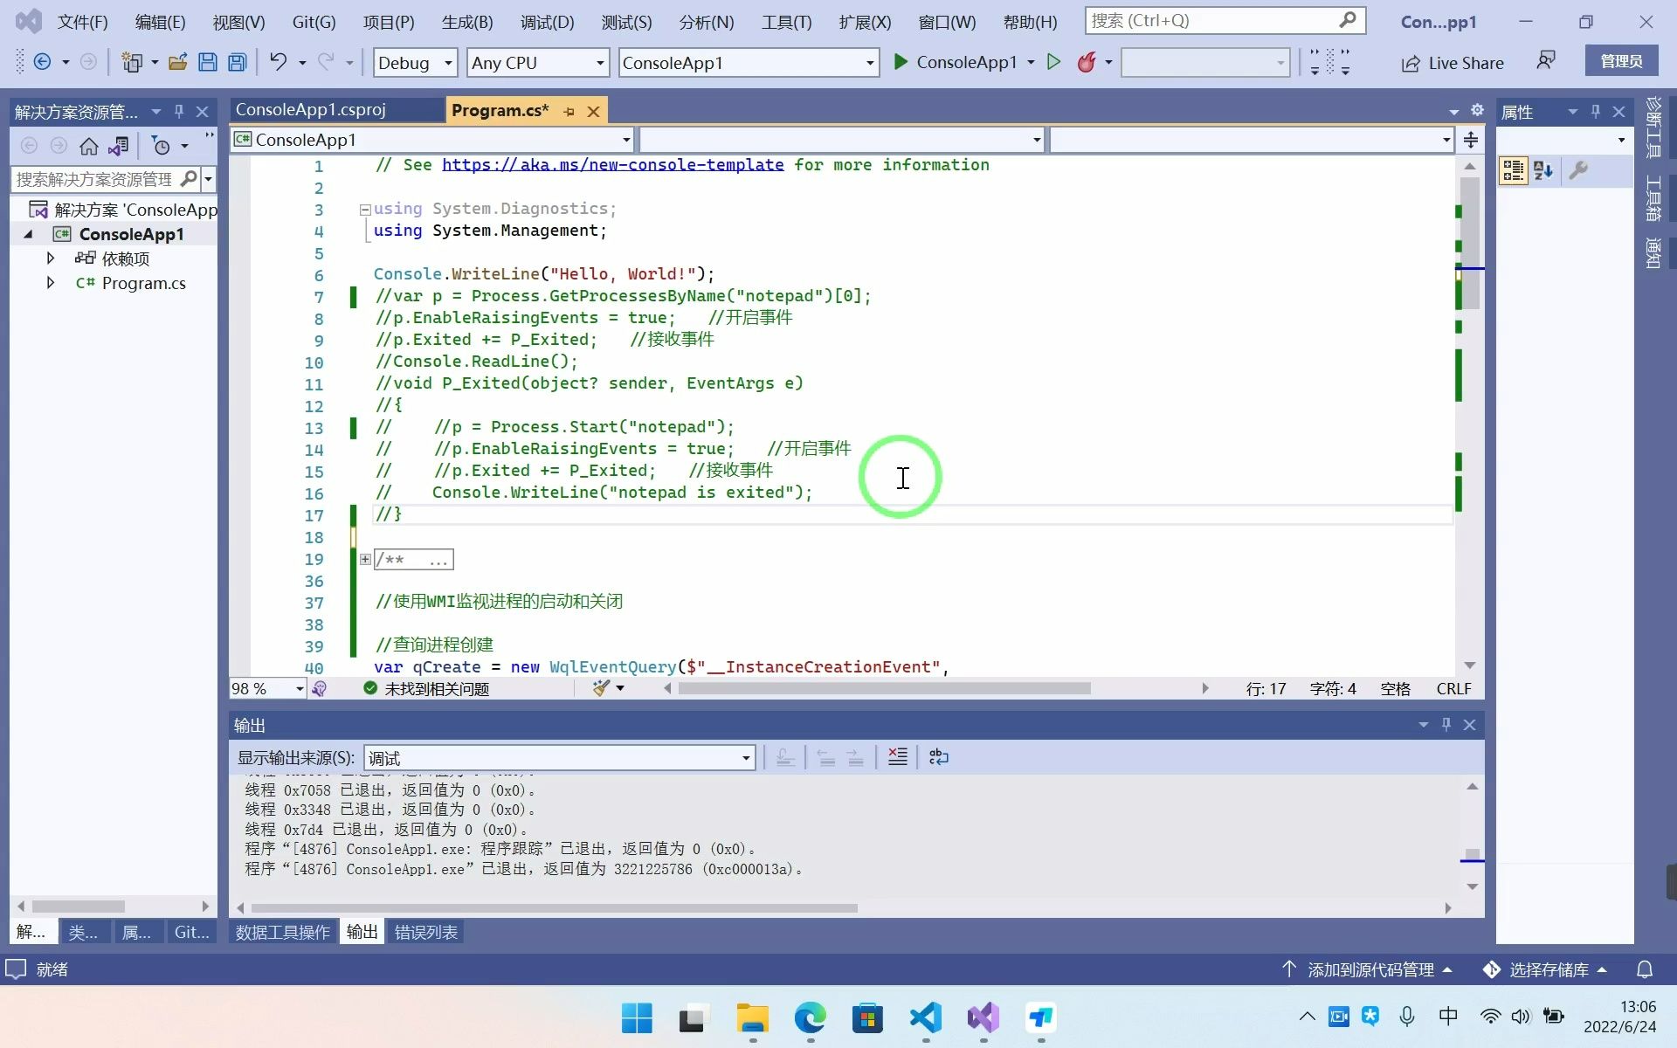
Task: Open Microsoft Edge from taskbar
Action: 810,1018
